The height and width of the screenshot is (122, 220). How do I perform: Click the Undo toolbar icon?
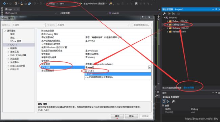[x=35, y=4]
